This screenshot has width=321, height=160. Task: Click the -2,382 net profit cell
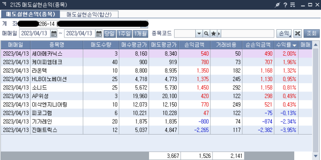tap(258, 130)
